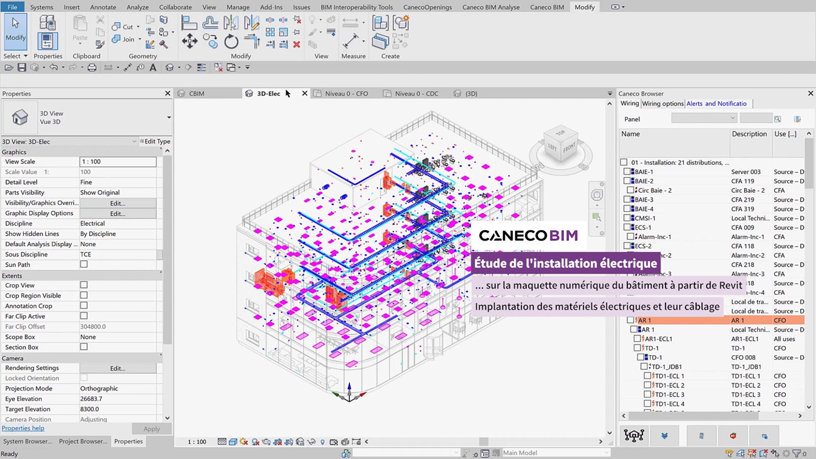Click the Print icon in quick access toolbar
This screenshot has width=816, height=459.
[92, 67]
